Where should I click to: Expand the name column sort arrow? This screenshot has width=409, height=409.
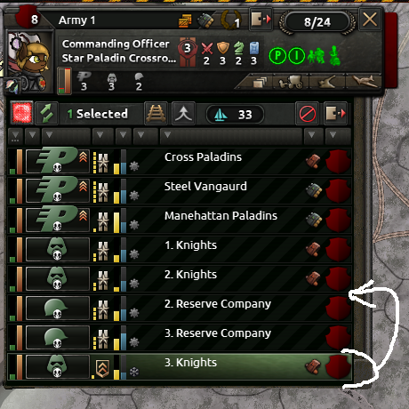[x=167, y=135]
